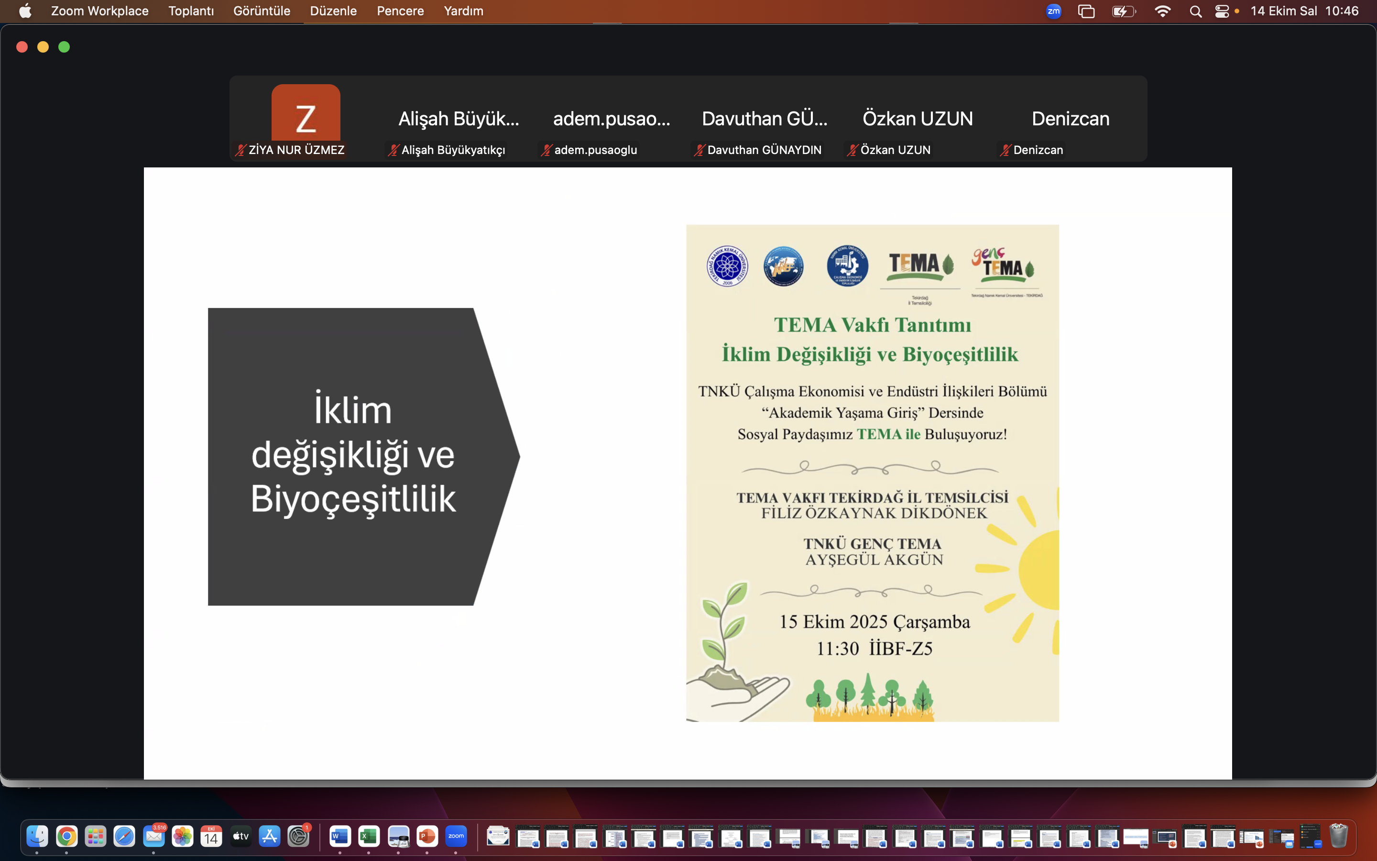Screen dimensions: 1377x861
Task: Launch PowerPoint from the Dock
Action: (x=427, y=836)
